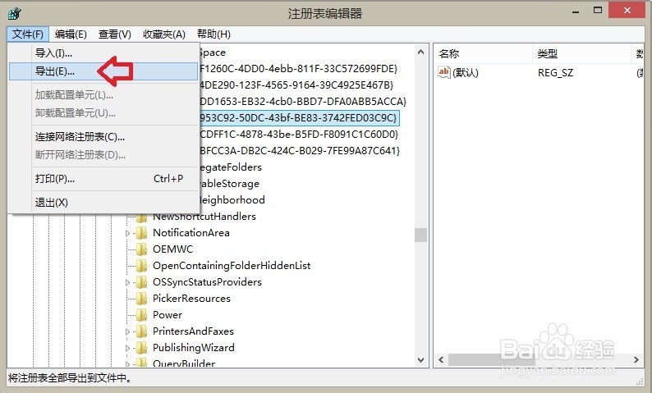This screenshot has width=652, height=393.
Task: Expand the NotificationArea key
Action: (127, 233)
